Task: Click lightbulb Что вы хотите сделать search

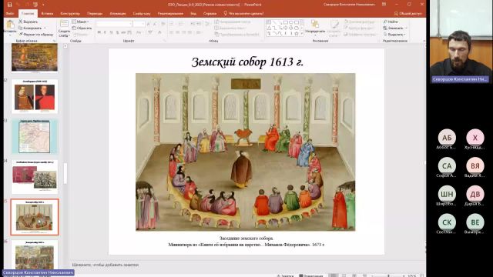Action: pyautogui.click(x=243, y=14)
